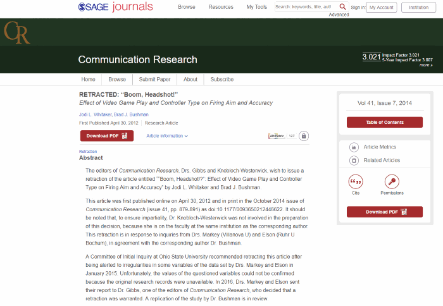Expand the Article information dropdown
443x306 pixels.
coord(167,136)
